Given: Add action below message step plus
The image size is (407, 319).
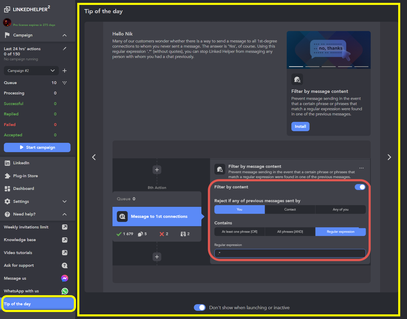Looking at the screenshot, I should point(157,257).
